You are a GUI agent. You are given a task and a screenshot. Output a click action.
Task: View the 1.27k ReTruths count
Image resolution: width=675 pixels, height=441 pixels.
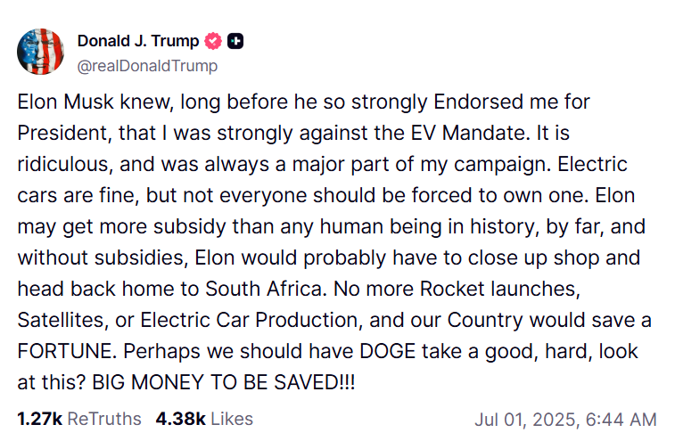(x=39, y=419)
